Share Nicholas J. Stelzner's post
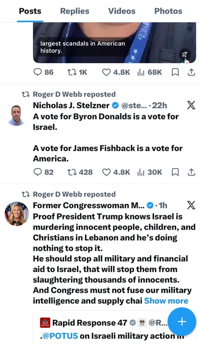 coord(191,172)
